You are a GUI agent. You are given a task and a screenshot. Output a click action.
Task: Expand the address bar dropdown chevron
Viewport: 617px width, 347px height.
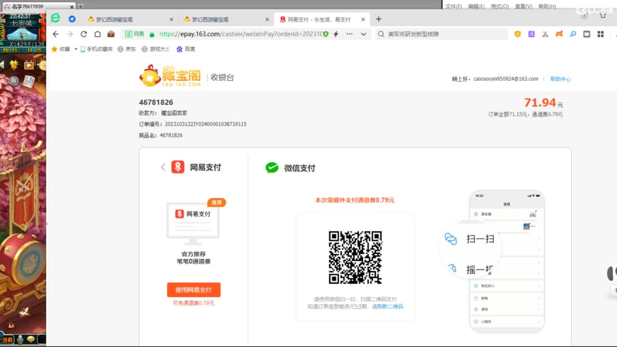coord(363,34)
